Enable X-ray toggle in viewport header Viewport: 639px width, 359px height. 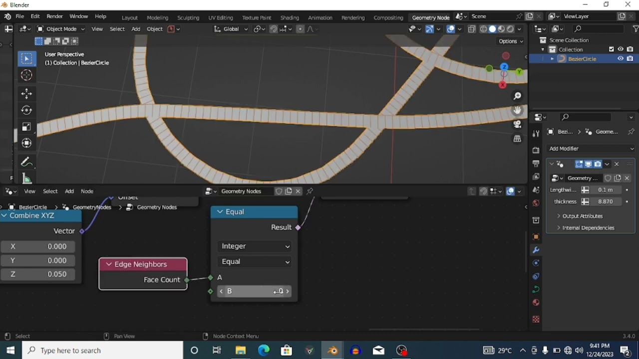click(x=472, y=29)
